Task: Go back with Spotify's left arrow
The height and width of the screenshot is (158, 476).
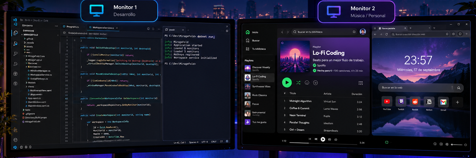Action: 282,32
